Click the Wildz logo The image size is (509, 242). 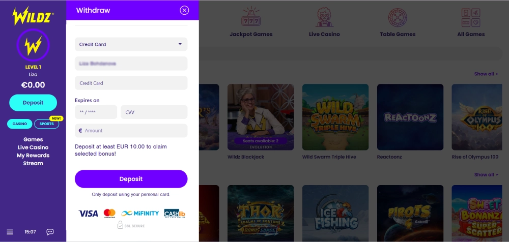[x=33, y=16]
